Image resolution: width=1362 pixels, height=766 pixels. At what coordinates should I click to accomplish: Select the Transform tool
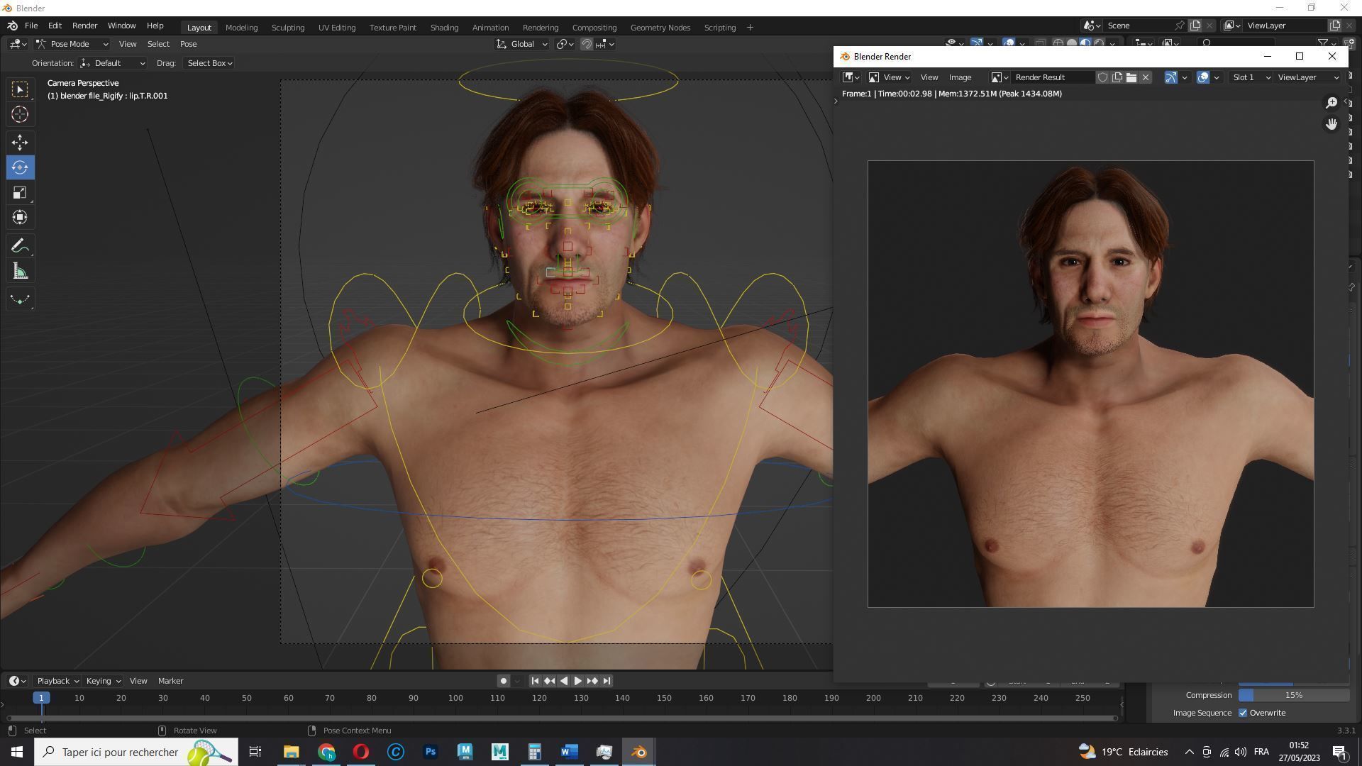coord(20,217)
